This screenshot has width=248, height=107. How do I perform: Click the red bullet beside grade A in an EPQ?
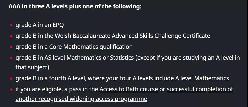11,25
